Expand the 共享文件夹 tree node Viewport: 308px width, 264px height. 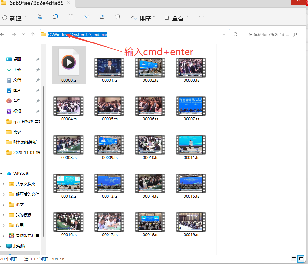pyautogui.click(x=3, y=184)
